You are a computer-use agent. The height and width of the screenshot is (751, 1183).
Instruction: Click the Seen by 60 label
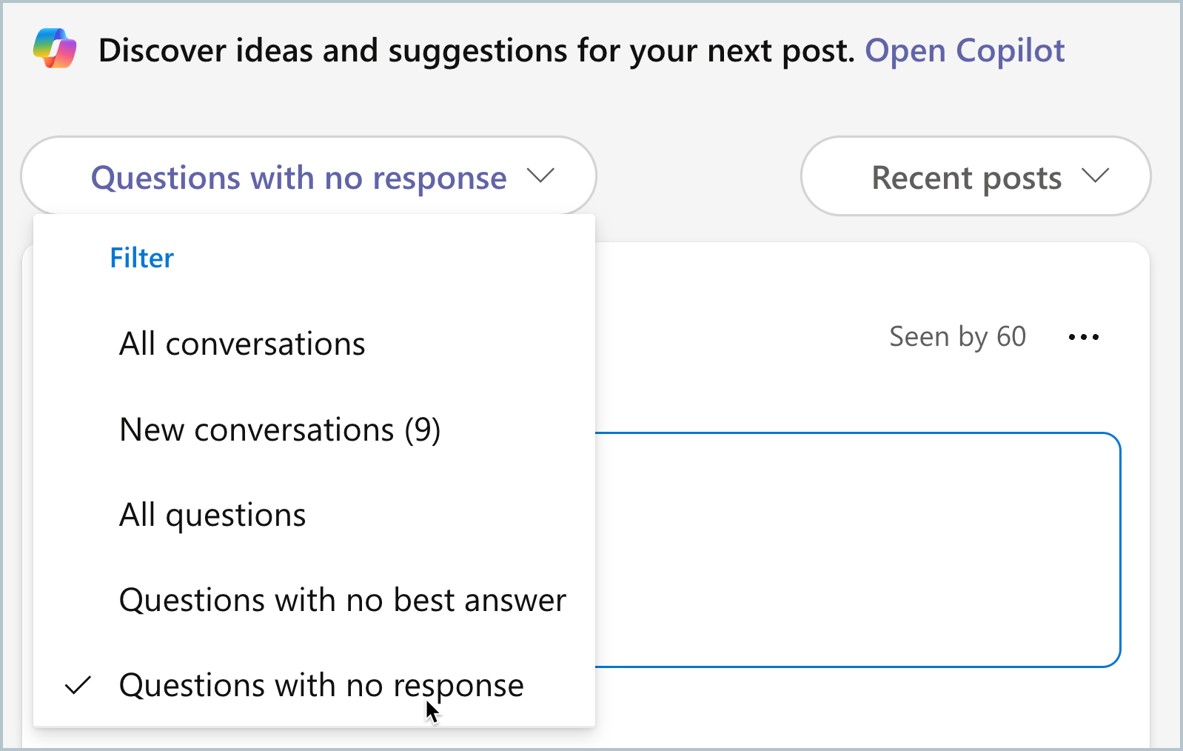pos(957,337)
